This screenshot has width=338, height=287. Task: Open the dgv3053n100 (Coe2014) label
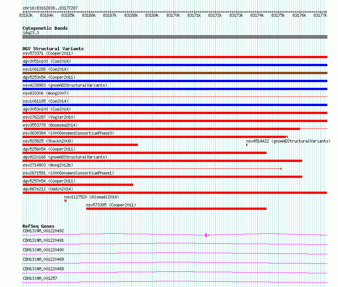point(47,109)
